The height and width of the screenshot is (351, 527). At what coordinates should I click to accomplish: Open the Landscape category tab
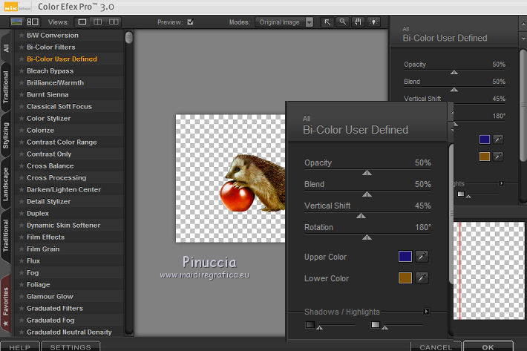[x=6, y=184]
